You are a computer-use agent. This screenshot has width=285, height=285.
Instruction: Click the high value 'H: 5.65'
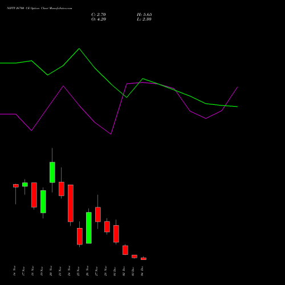(144, 15)
